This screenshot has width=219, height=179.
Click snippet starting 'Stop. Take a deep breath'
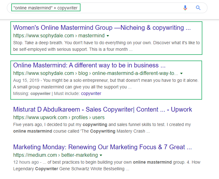(x=107, y=46)
